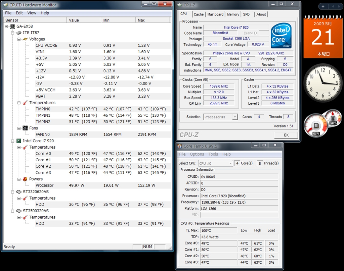Collapse the Voltages tree section
Viewport: 344px width, 271px height.
pos(19,39)
